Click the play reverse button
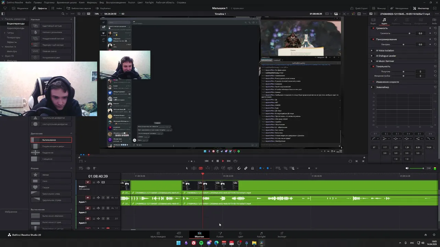The width and height of the screenshot is (440, 247). point(212,161)
